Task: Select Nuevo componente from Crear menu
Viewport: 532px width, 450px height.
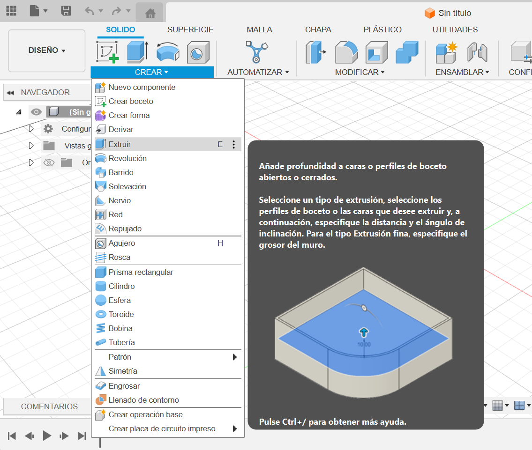Action: pyautogui.click(x=168, y=88)
